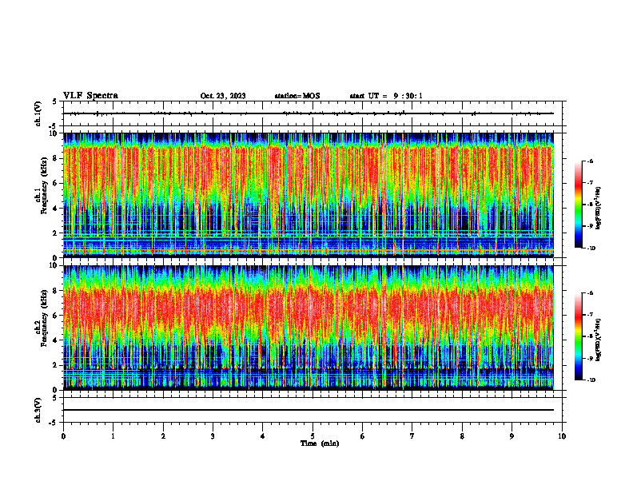The width and height of the screenshot is (633, 489).
Task: Click time axis tick label "1"
Action: (x=113, y=436)
